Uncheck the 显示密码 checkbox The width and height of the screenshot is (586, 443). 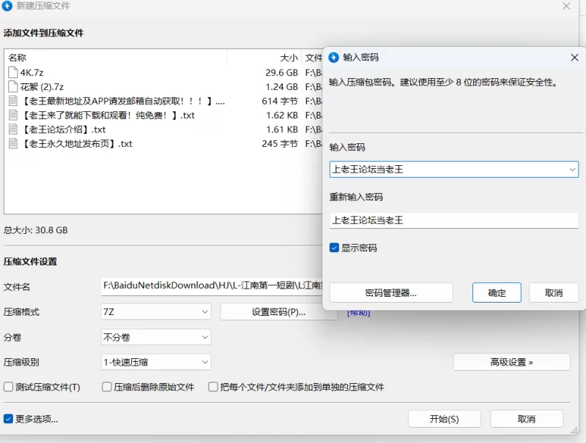click(335, 248)
